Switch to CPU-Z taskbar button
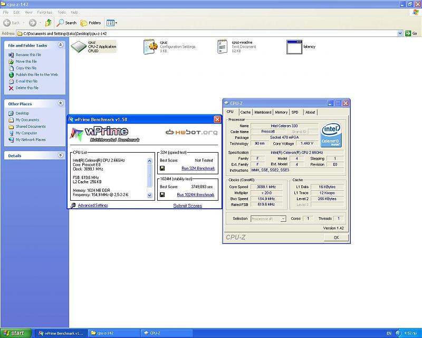The height and width of the screenshot is (338, 422). [167, 333]
